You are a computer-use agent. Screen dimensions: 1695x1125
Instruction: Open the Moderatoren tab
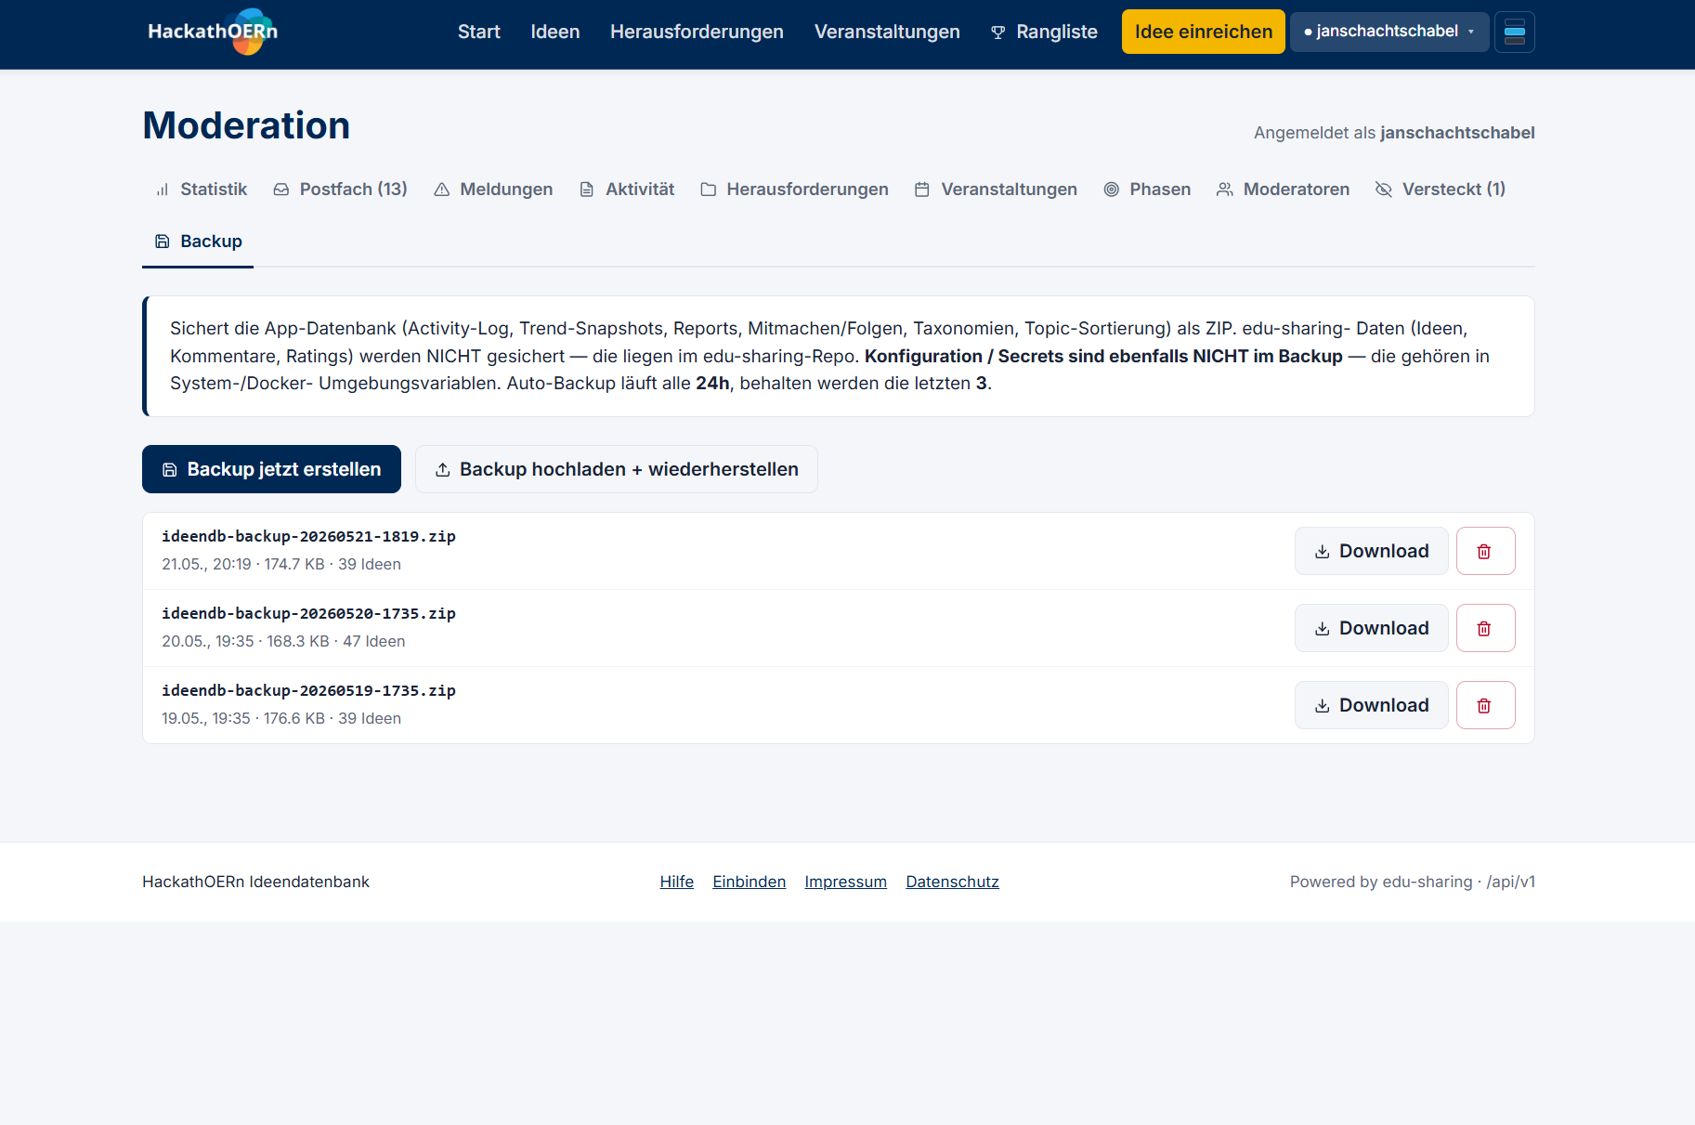tap(1283, 190)
